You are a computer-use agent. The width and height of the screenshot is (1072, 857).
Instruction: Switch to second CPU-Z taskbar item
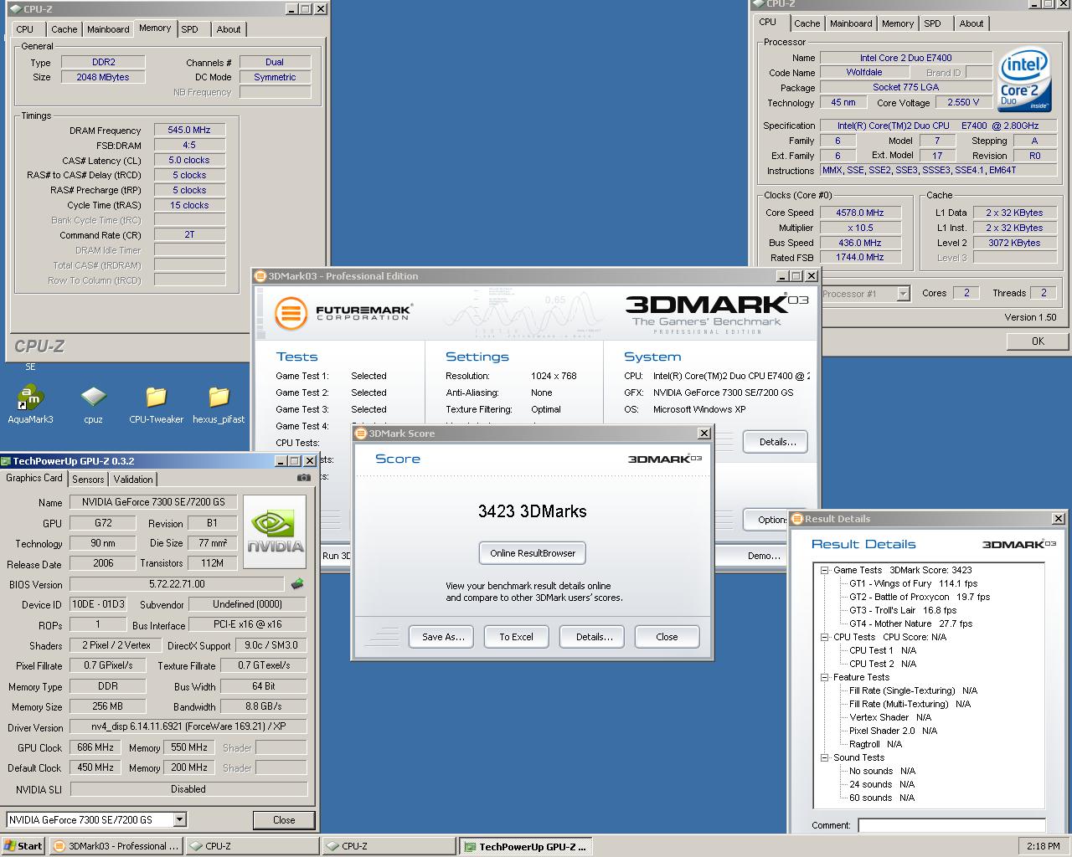(389, 846)
